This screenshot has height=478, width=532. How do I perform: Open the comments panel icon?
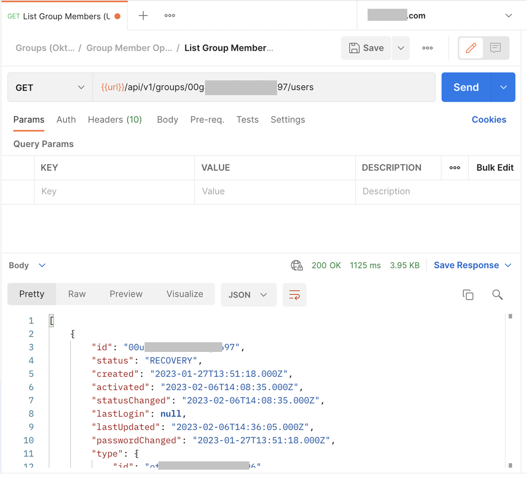pyautogui.click(x=496, y=48)
